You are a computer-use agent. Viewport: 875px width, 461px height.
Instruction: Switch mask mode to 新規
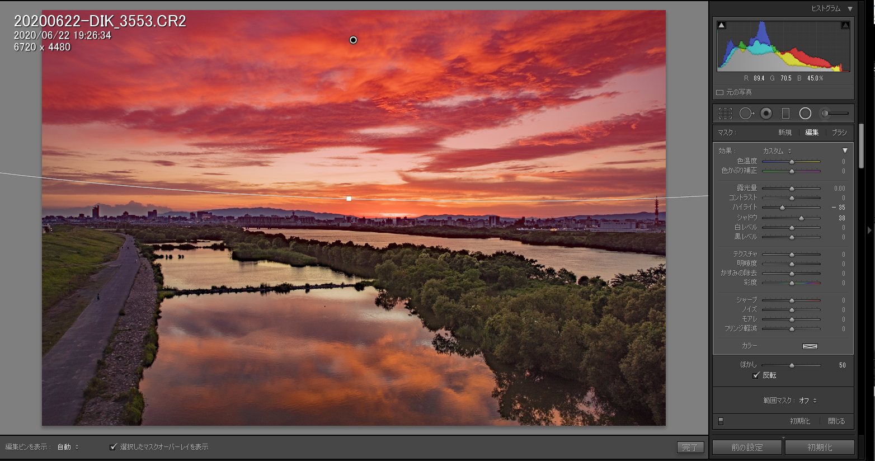click(x=785, y=133)
